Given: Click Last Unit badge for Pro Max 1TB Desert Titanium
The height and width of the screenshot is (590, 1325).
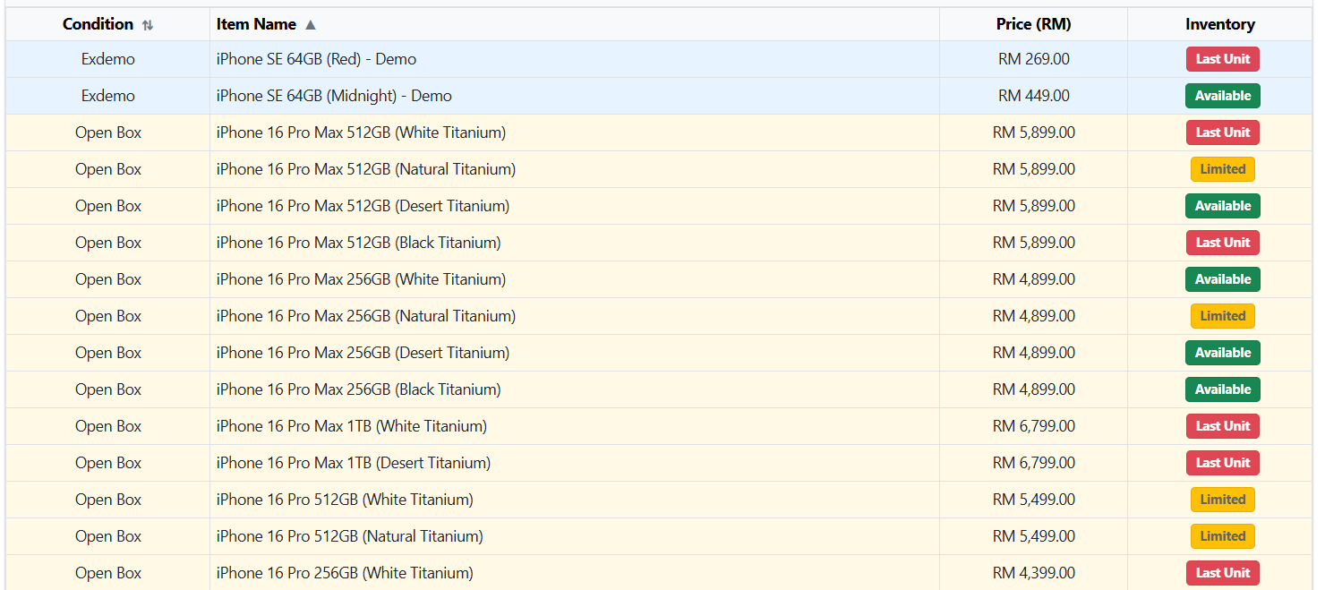Looking at the screenshot, I should point(1223,463).
